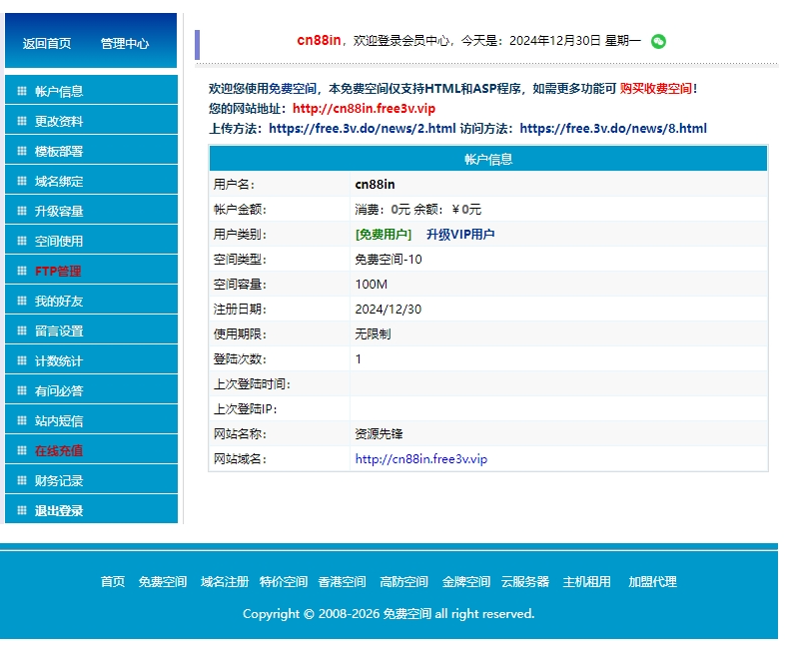Viewport: 785px width, 646px height.
Task: Click grid icon beside 升级容量
Action: tap(22, 211)
